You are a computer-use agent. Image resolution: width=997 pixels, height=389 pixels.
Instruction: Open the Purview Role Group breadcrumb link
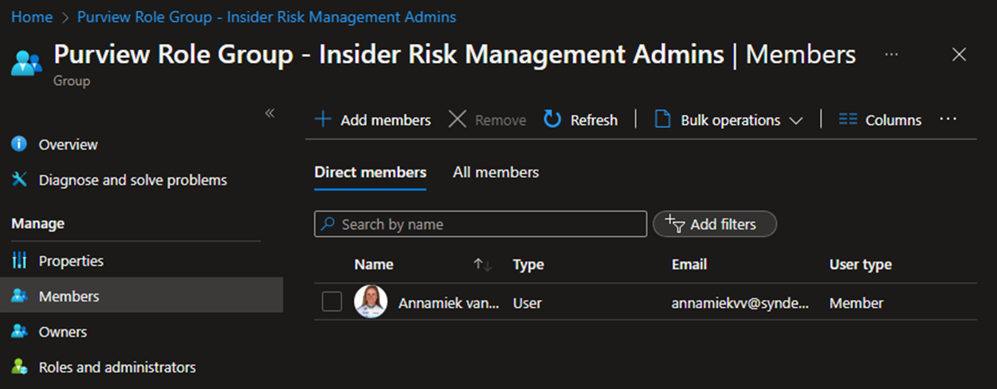267,17
